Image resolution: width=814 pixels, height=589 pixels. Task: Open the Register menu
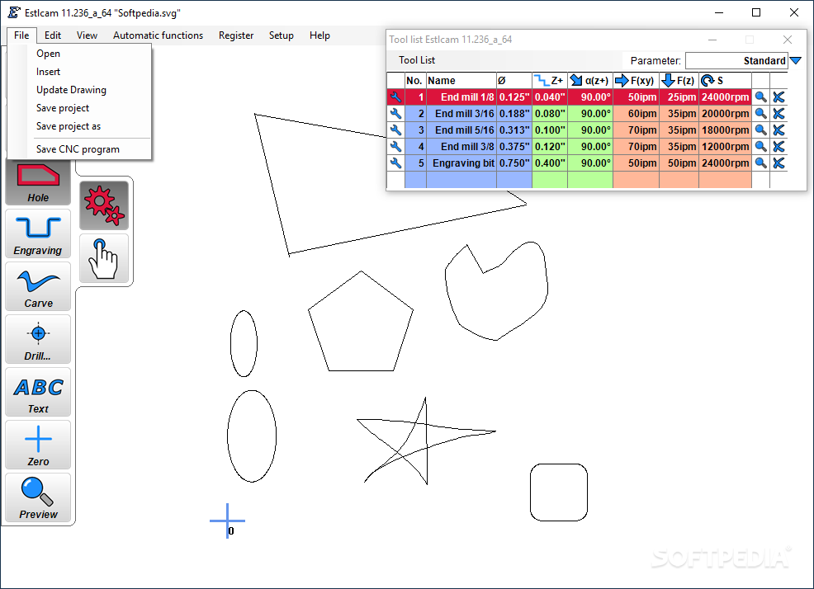(x=235, y=35)
